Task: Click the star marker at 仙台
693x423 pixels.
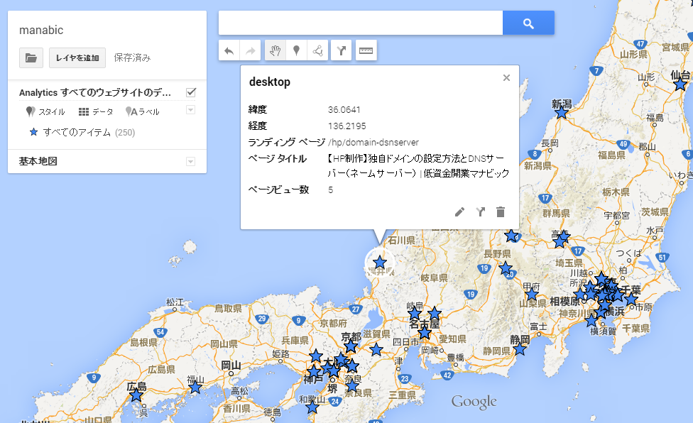Action: 680,84
